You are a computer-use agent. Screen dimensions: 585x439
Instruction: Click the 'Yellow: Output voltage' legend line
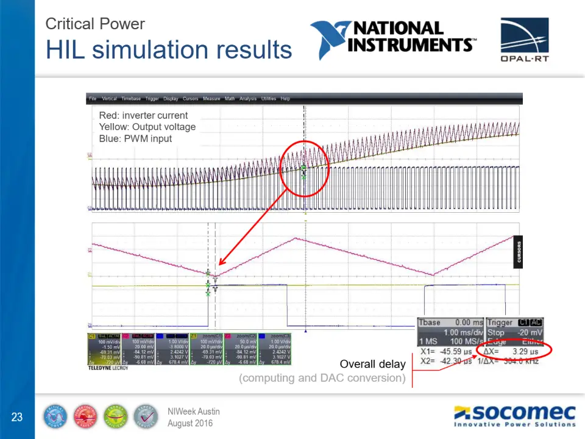tap(147, 127)
